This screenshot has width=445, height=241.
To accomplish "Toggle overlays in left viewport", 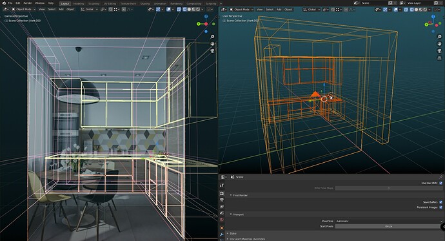I will (168, 10).
